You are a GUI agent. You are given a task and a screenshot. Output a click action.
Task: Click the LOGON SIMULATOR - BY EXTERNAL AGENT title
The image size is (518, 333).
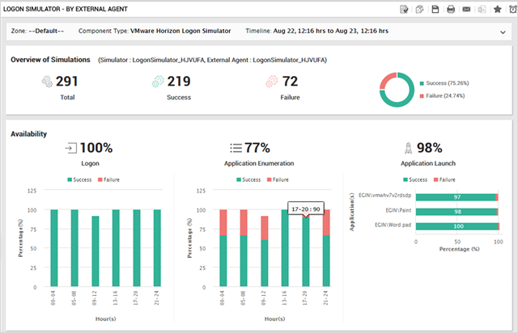click(65, 9)
